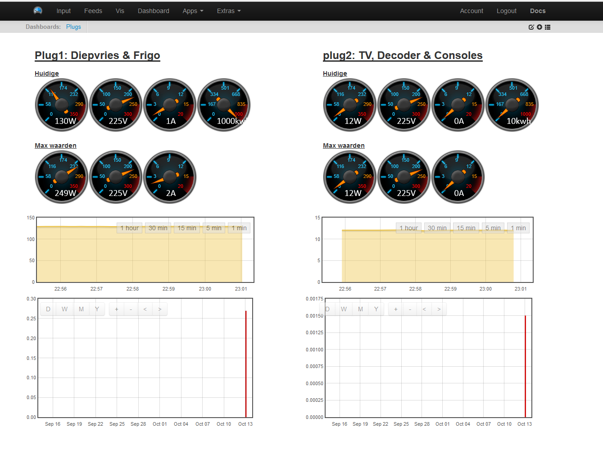
Task: Select week view on Plug1 bar graph
Action: coord(65,309)
